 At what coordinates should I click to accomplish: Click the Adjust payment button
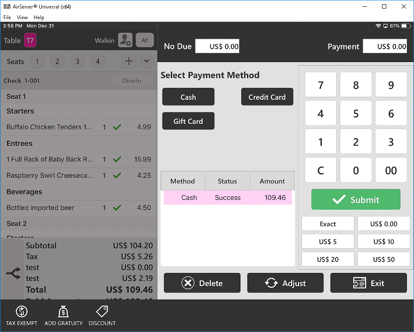click(285, 283)
